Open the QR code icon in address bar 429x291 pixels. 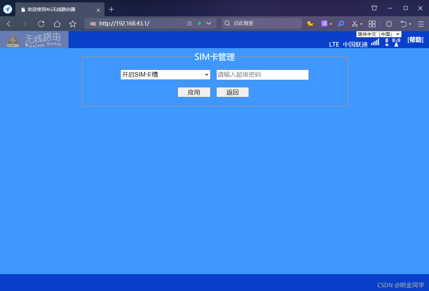coord(189,24)
